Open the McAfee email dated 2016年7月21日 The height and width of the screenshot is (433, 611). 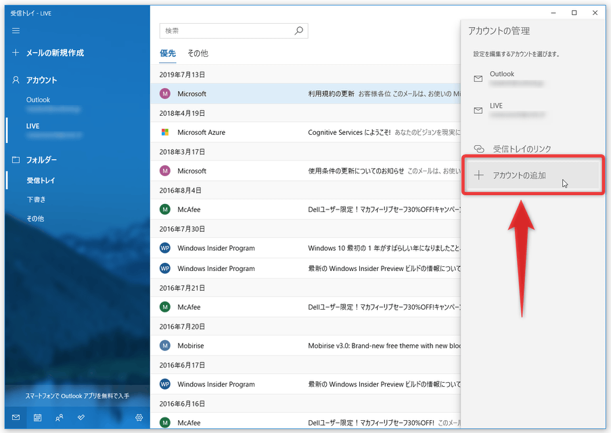pyautogui.click(x=306, y=307)
